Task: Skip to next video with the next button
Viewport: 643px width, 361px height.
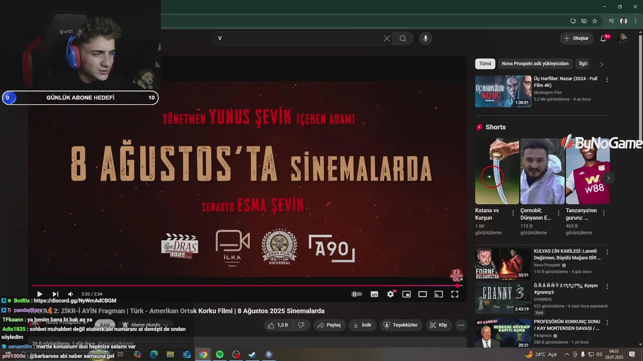Action: click(55, 294)
